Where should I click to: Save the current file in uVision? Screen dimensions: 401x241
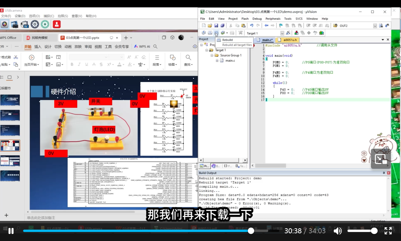tap(216, 25)
